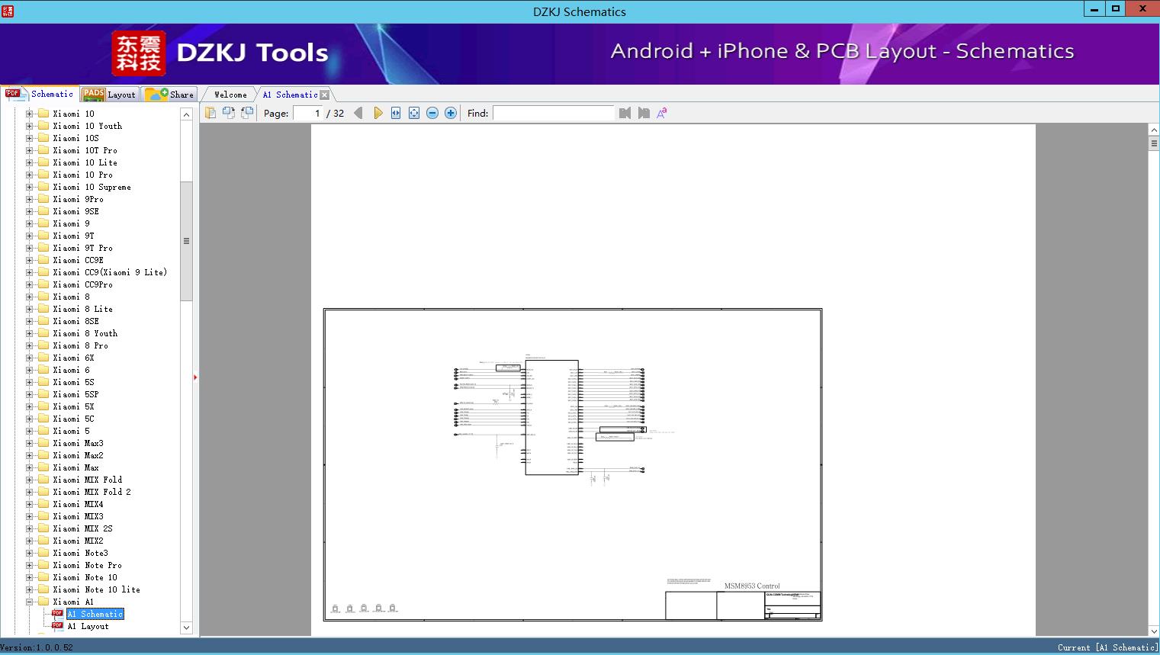Go to the previous page
The height and width of the screenshot is (655, 1160).
[x=358, y=113]
